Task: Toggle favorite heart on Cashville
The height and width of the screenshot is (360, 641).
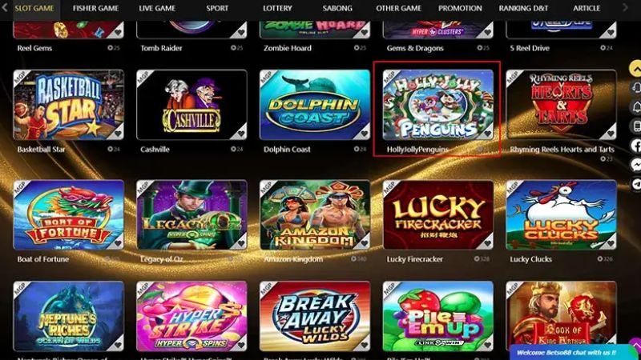Action: pos(241,133)
